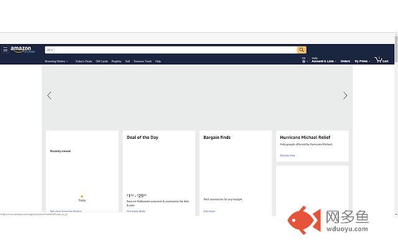Click the Halloween costumes deal description
Image resolution: width=398 pixels, height=248 pixels.
click(157, 203)
